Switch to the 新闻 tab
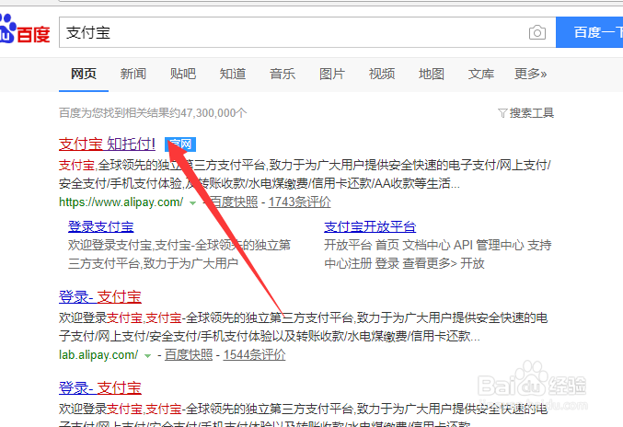 [x=133, y=74]
